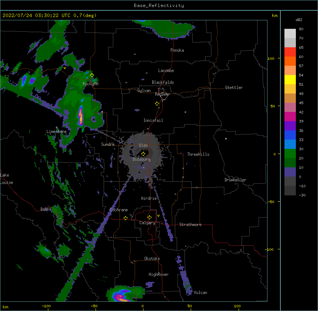Click the yellow V marker east of Calgary
The width and height of the screenshot is (318, 311).
[158, 216]
